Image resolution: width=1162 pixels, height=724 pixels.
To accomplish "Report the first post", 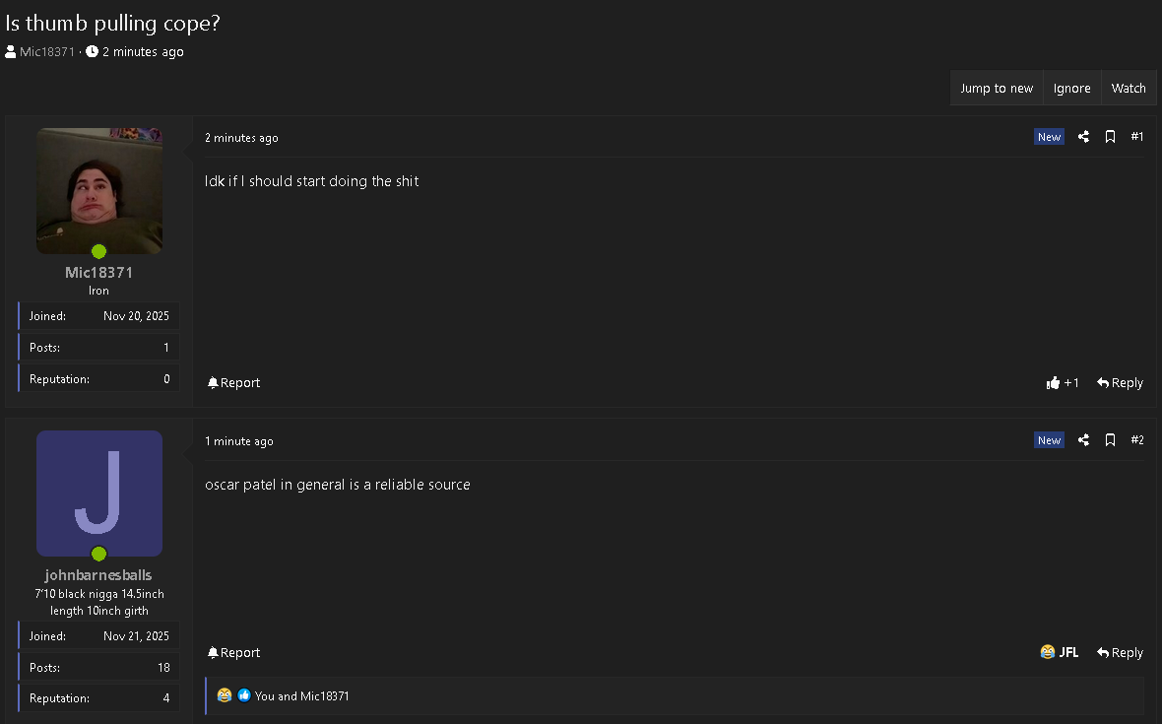I will pyautogui.click(x=233, y=383).
